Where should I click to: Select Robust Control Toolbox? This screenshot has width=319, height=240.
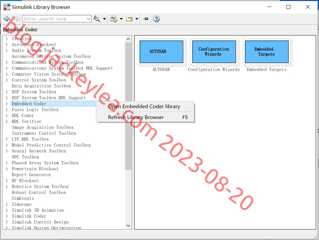(39, 192)
